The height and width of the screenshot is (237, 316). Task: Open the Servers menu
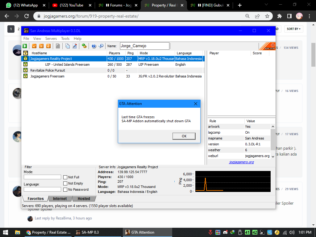point(51,39)
